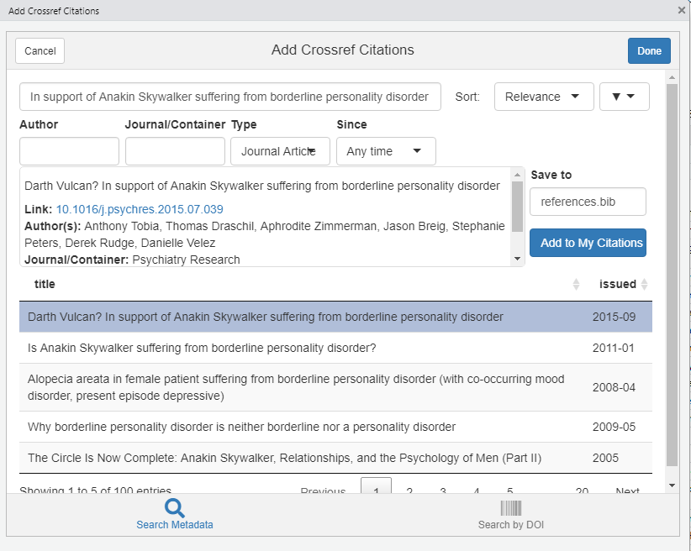This screenshot has height=551, width=691.
Task: Click the 2008-04 issued date cell
Action: coord(614,387)
